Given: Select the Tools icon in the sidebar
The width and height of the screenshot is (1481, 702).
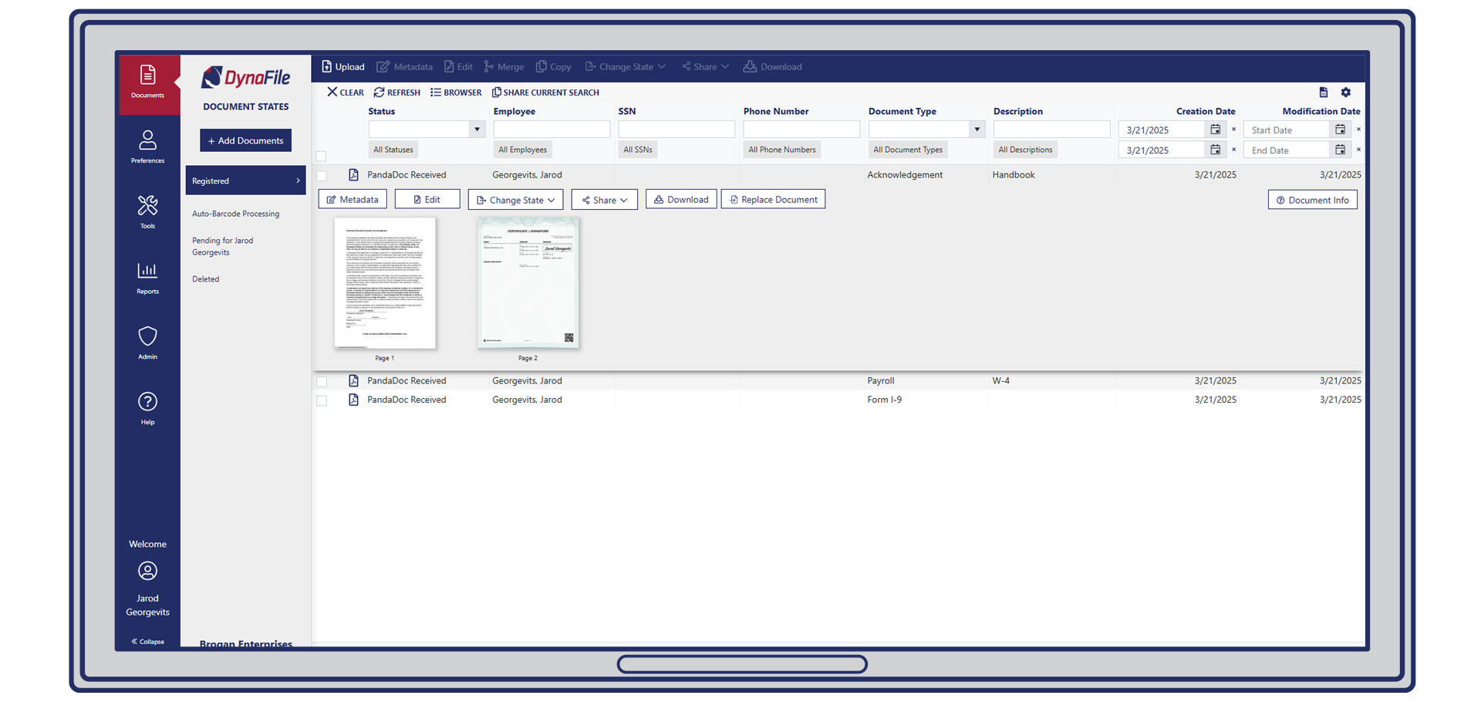Looking at the screenshot, I should tap(147, 210).
